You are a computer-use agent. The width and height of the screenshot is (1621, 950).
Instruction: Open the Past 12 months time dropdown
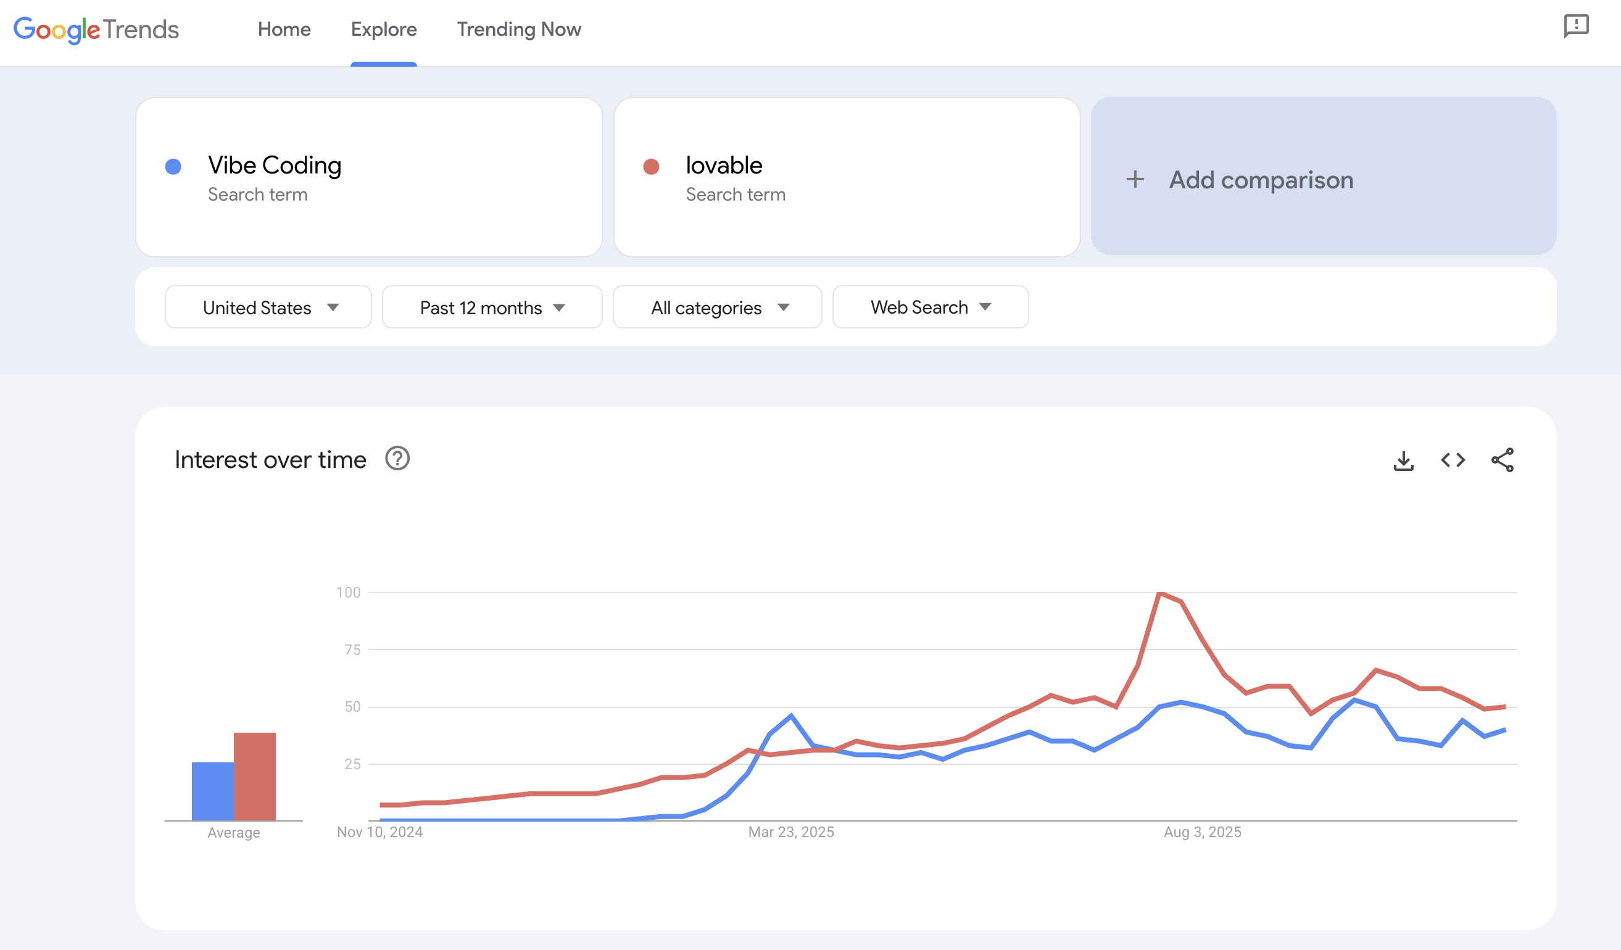pyautogui.click(x=491, y=307)
